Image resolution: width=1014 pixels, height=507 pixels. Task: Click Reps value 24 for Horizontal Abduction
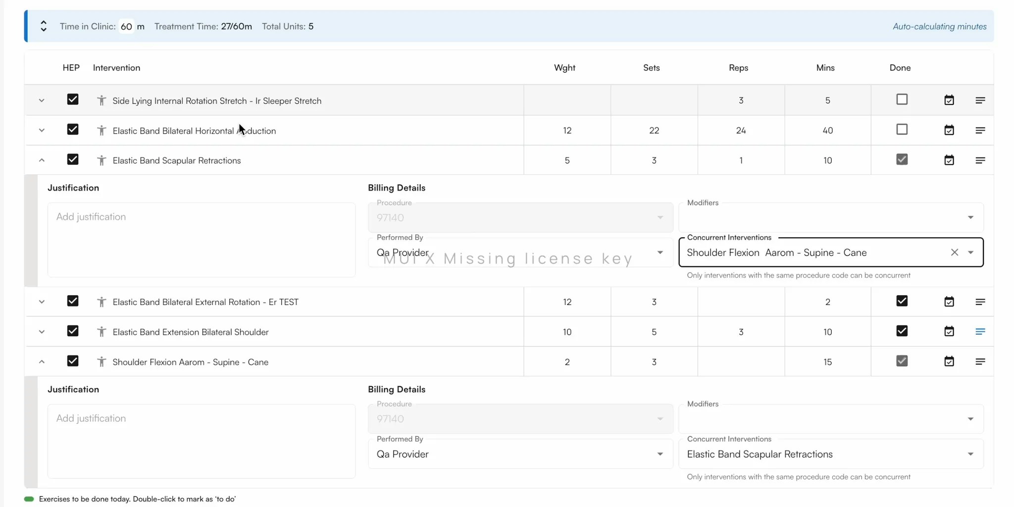point(741,130)
